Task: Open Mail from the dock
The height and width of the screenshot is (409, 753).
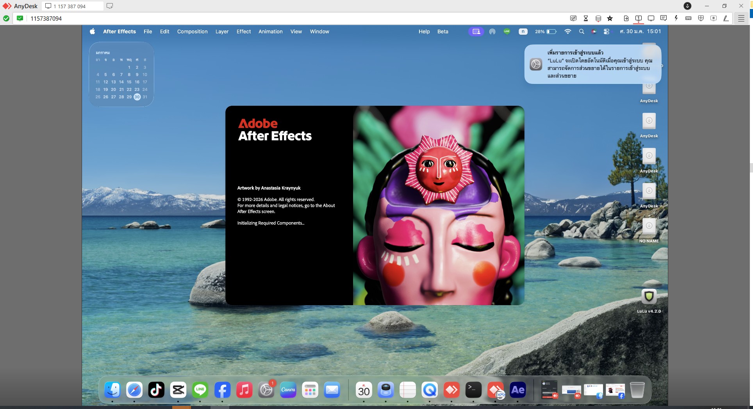Action: click(x=332, y=390)
